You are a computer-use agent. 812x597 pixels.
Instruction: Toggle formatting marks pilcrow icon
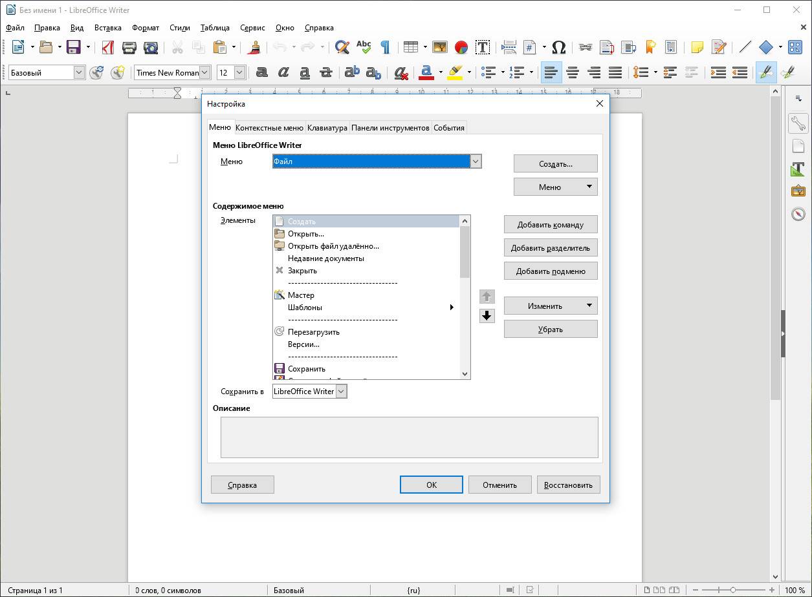coord(385,47)
